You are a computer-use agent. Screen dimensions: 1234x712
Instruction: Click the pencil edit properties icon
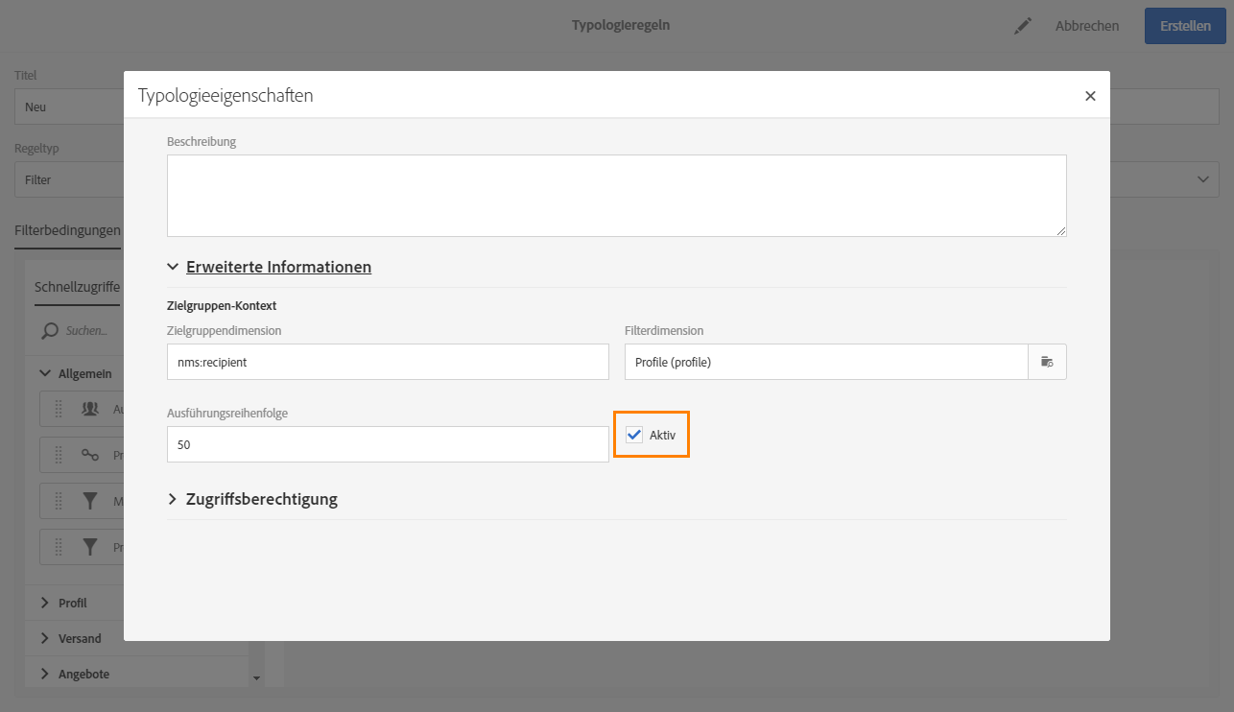(x=1023, y=26)
